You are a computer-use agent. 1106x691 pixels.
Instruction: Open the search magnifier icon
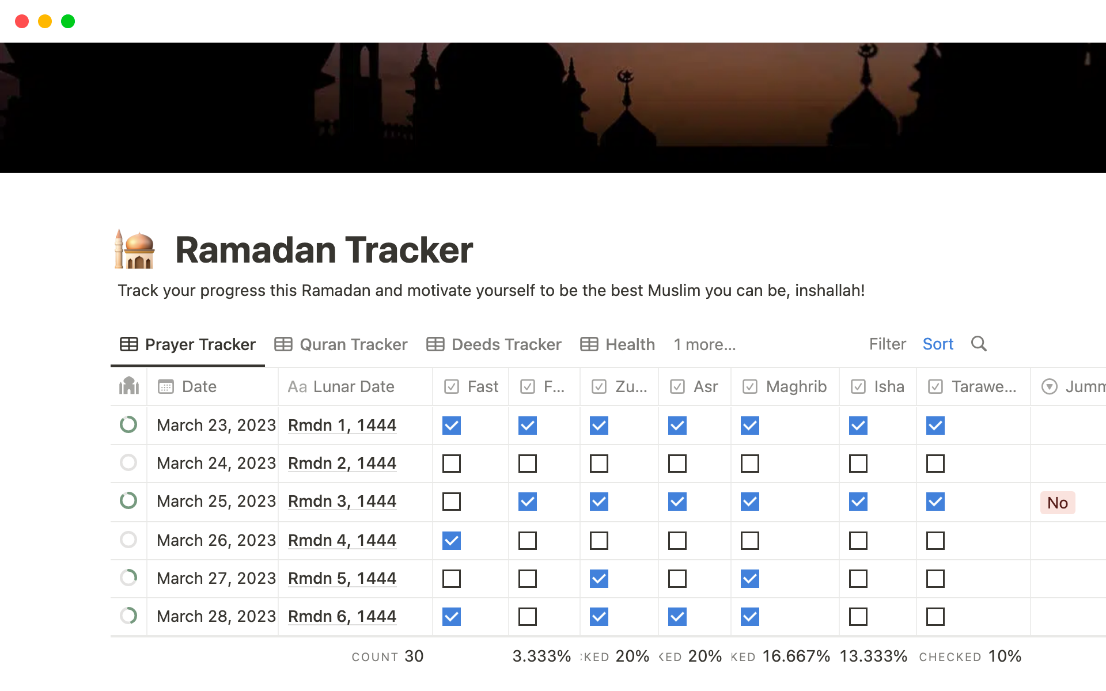click(979, 344)
